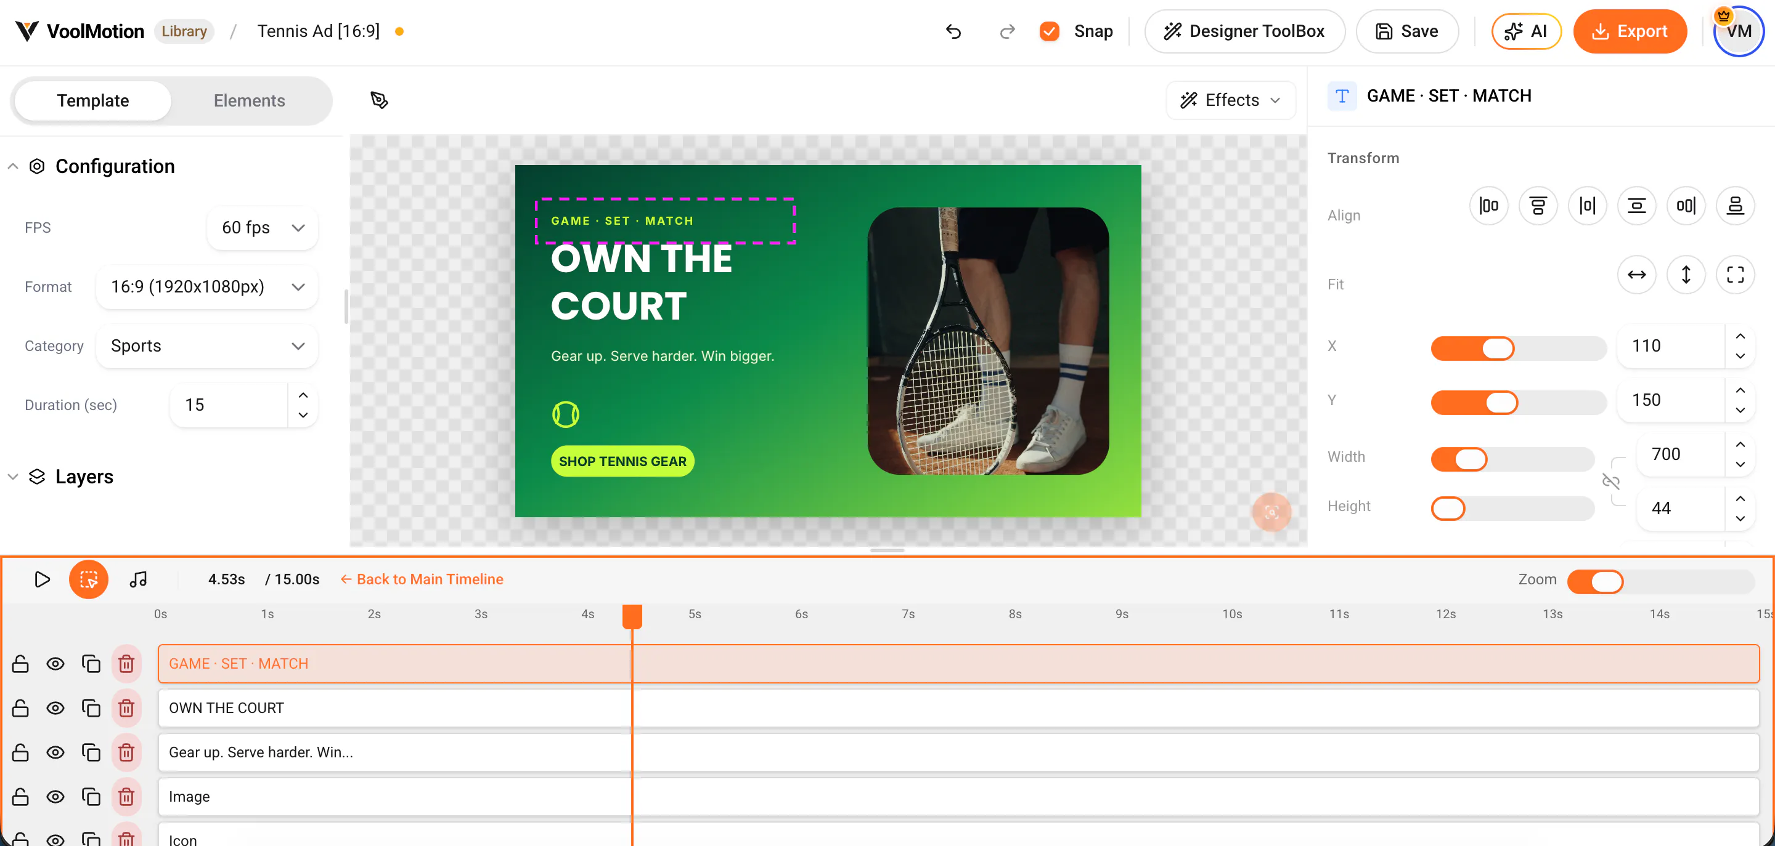Adjust the Height slider

pyautogui.click(x=1512, y=509)
